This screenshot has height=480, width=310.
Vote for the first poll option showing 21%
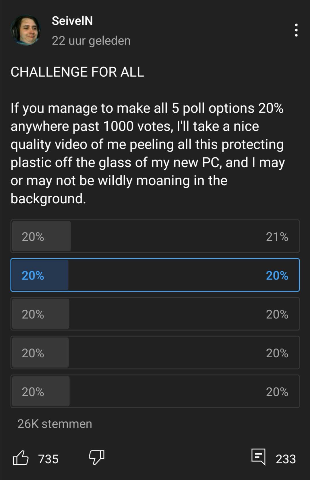(155, 236)
